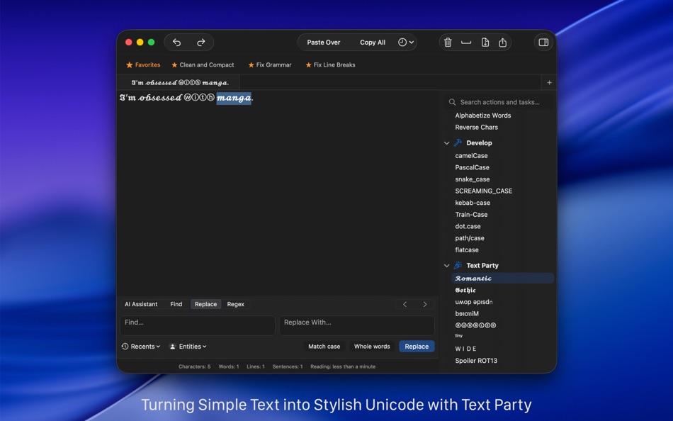
Task: Switch to the AI Assistant tab
Action: pyautogui.click(x=141, y=304)
